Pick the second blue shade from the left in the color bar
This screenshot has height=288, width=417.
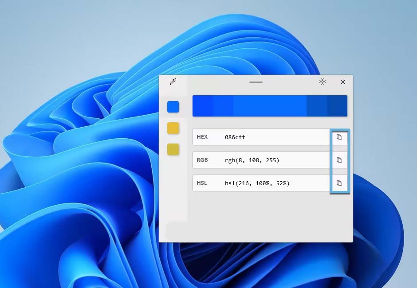coord(223,106)
